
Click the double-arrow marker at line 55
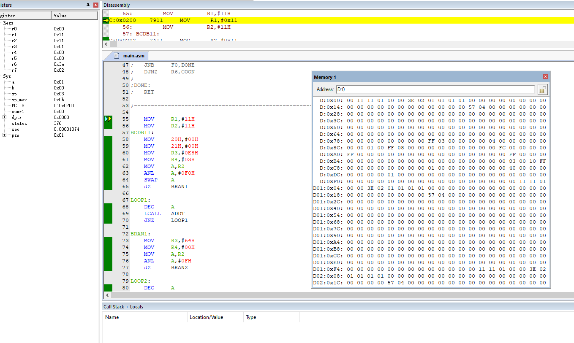pyautogui.click(x=108, y=119)
